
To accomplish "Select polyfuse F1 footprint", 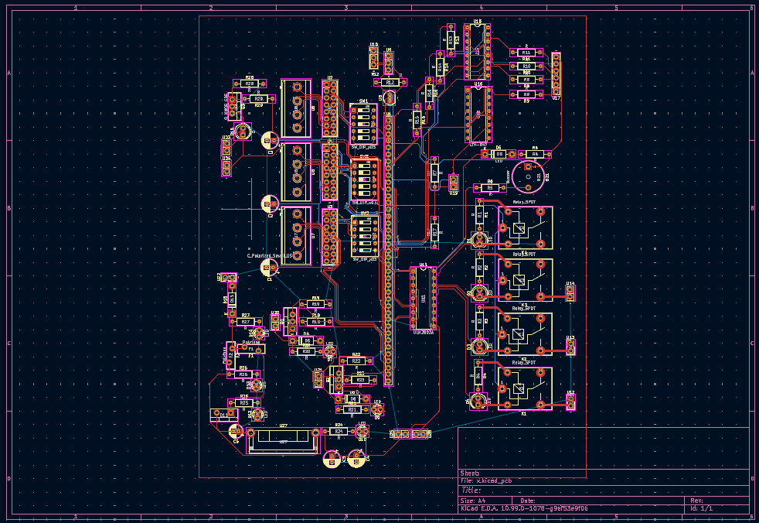I will click(x=250, y=349).
